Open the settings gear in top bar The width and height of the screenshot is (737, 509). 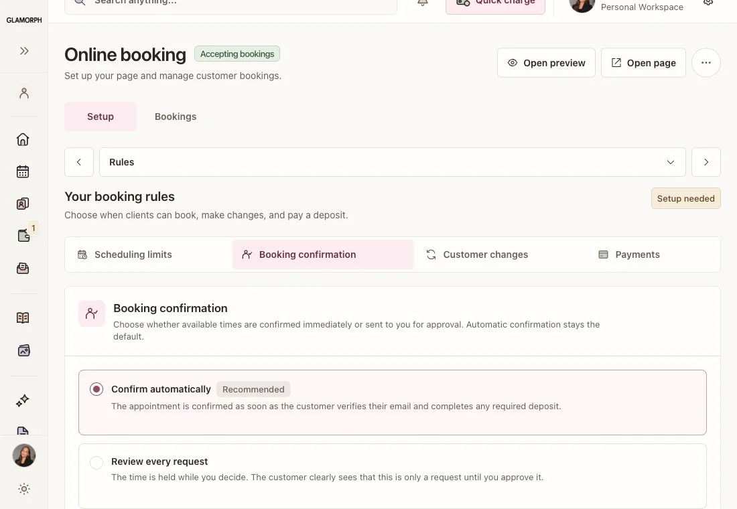tap(708, 3)
